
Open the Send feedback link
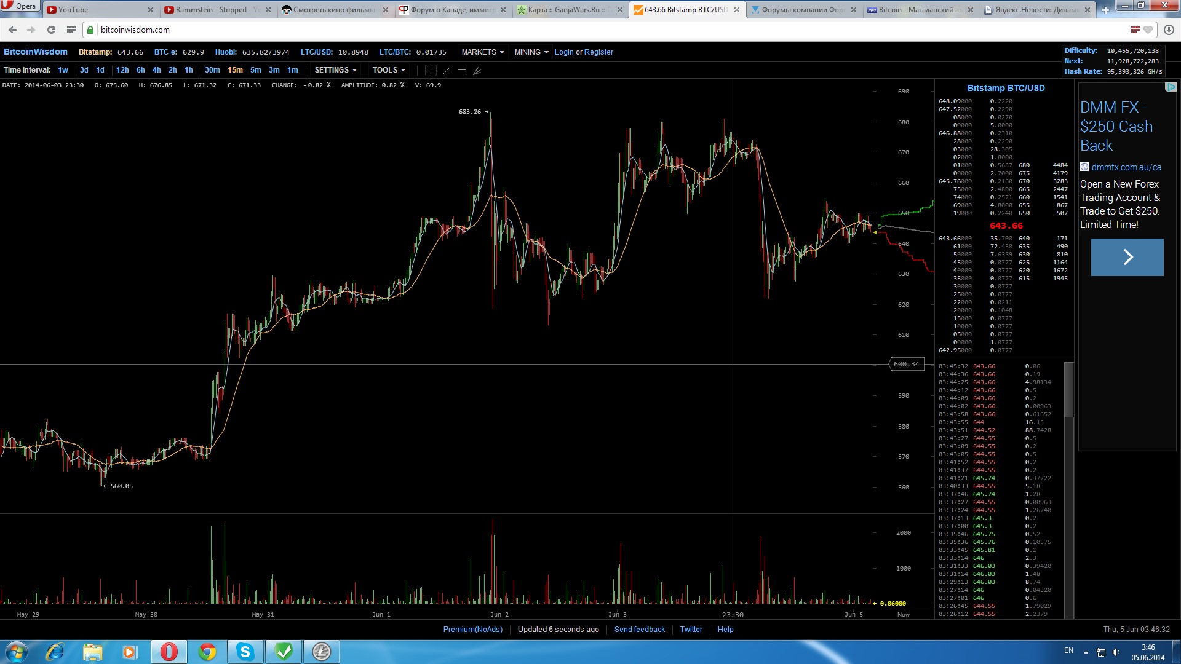coord(639,630)
